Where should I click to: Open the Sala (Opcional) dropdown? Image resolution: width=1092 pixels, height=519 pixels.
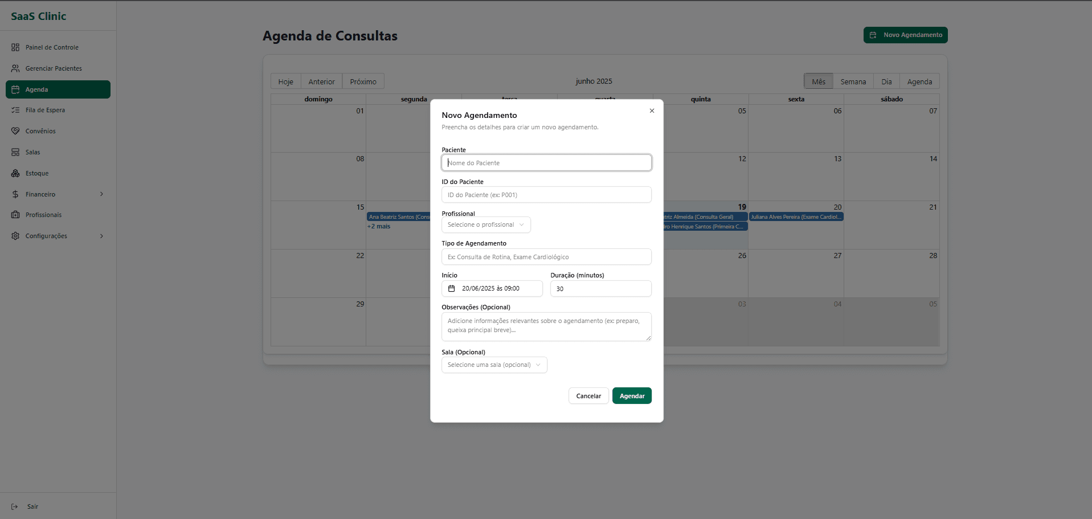(x=493, y=365)
